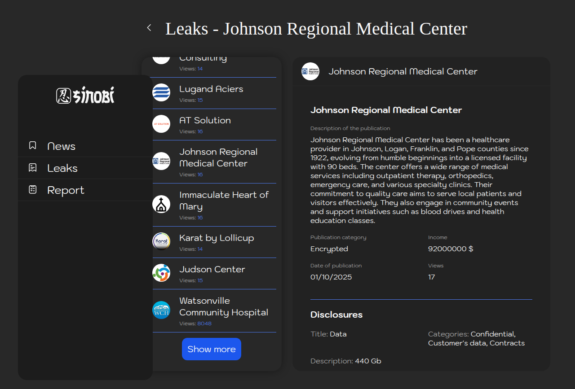The width and height of the screenshot is (575, 389).
Task: Click the document icon next to Leaks
Action: pos(33,168)
